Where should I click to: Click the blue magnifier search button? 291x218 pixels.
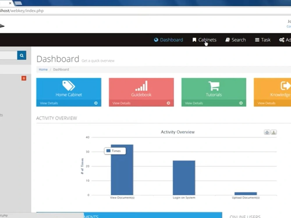(22, 55)
